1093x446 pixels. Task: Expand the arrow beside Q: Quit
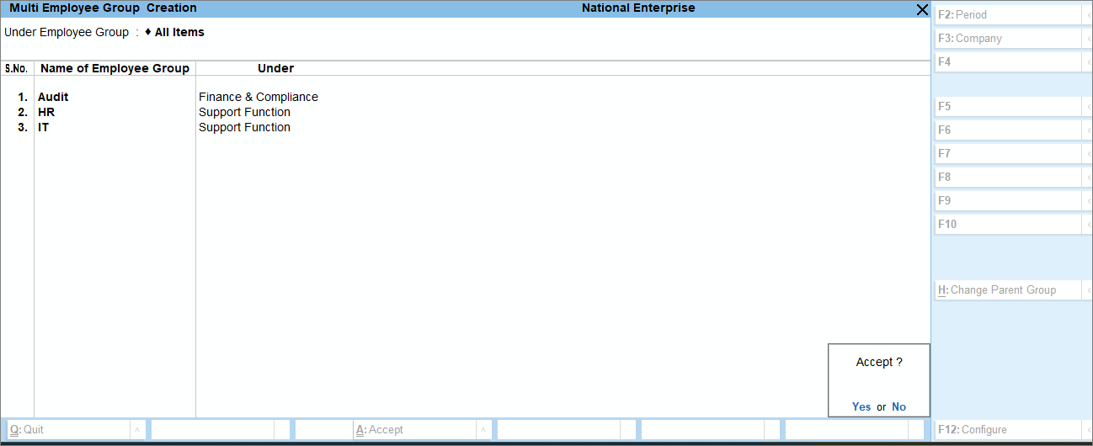point(136,430)
